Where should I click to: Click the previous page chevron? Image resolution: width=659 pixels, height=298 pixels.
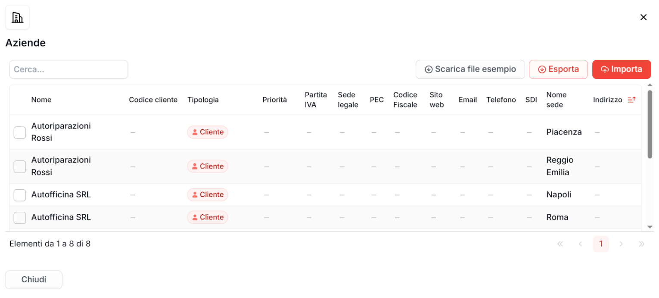tap(580, 244)
